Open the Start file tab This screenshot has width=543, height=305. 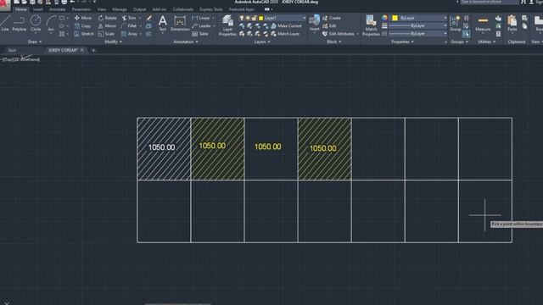tap(12, 50)
